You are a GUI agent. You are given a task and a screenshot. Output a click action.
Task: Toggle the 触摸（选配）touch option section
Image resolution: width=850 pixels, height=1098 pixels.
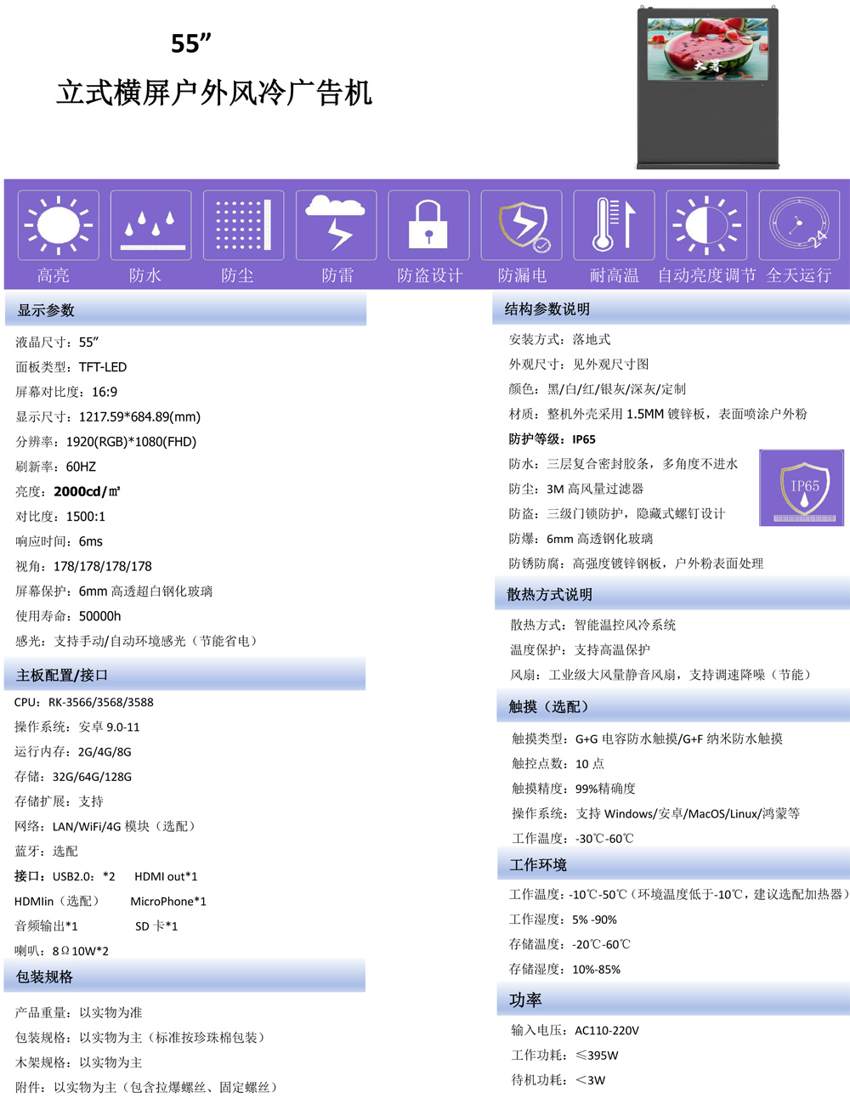(539, 705)
